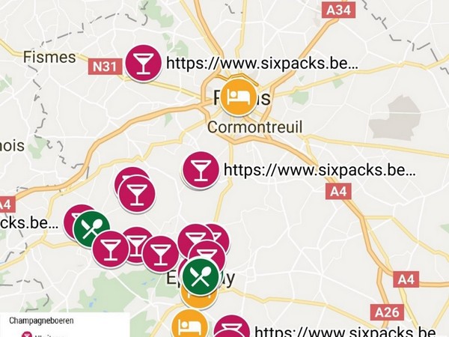Image resolution: width=449 pixels, height=337 pixels.
Task: Click the front marker of the two stacked cocktail markers
Action: (137, 194)
